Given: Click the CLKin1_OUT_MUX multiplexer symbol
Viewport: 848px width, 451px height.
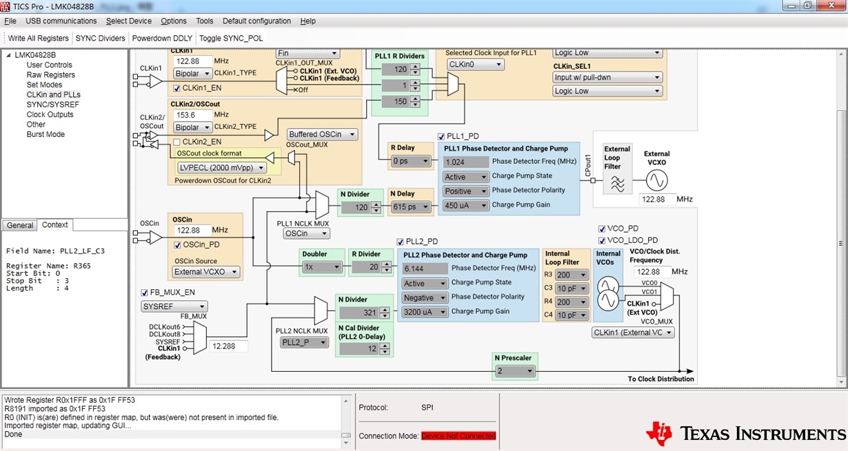Looking at the screenshot, I should [281, 81].
